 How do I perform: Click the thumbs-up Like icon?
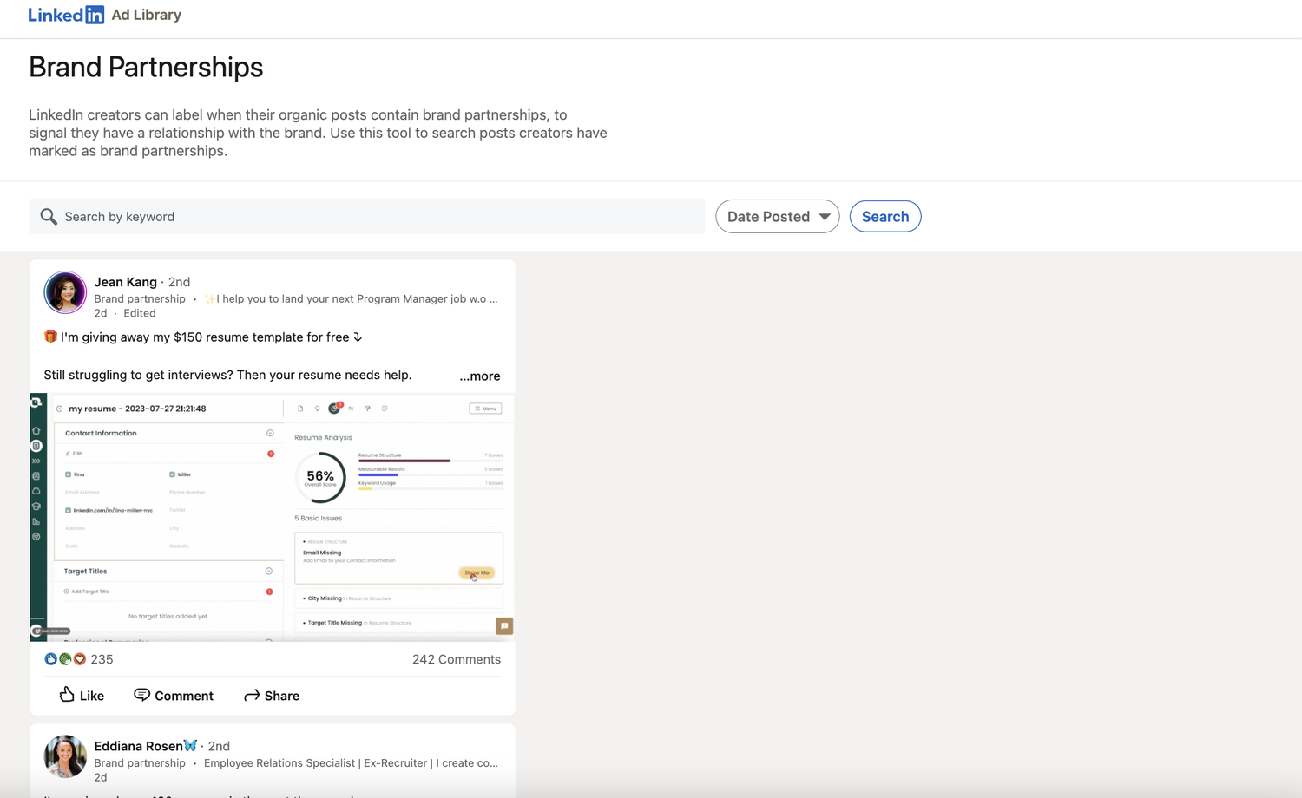(67, 694)
